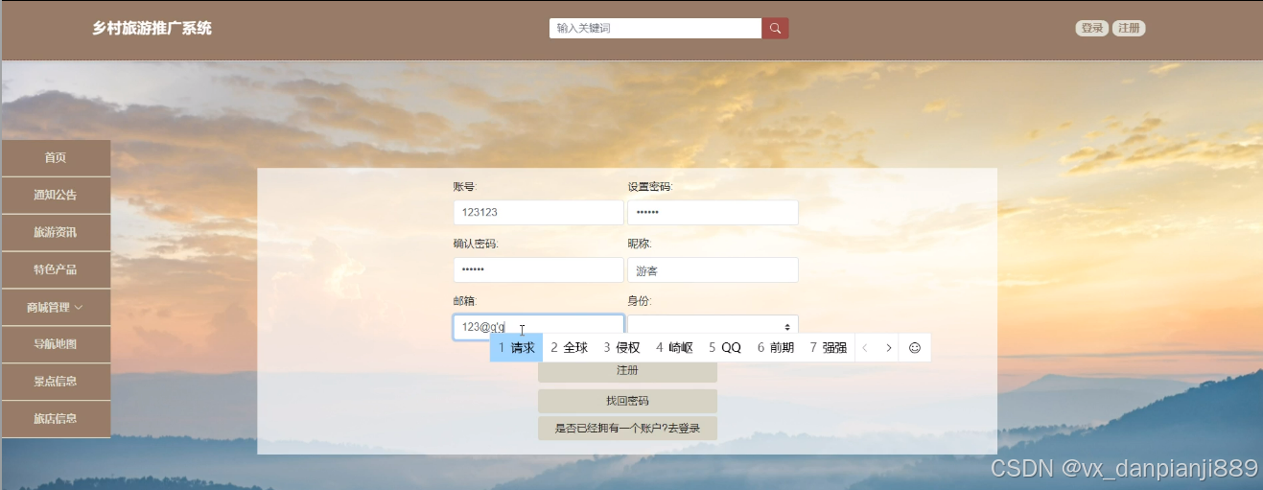Click the 找回密码 button
Screen dimensions: 1263x490
pos(627,401)
